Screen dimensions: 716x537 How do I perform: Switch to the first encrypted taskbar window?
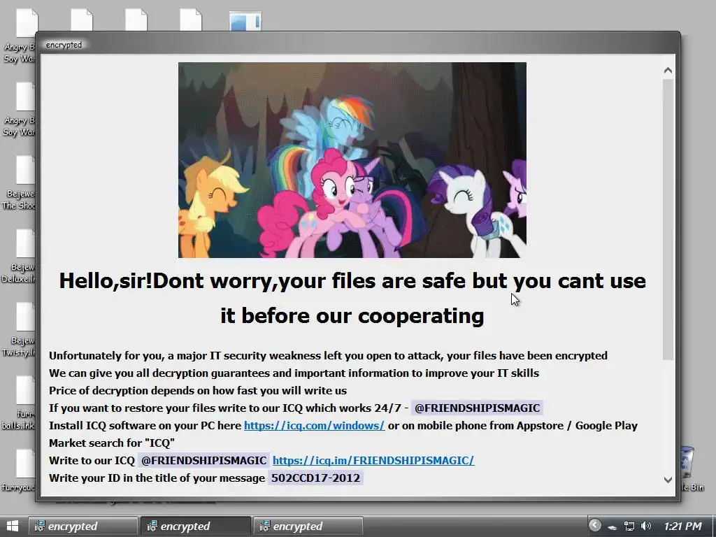[x=83, y=526]
